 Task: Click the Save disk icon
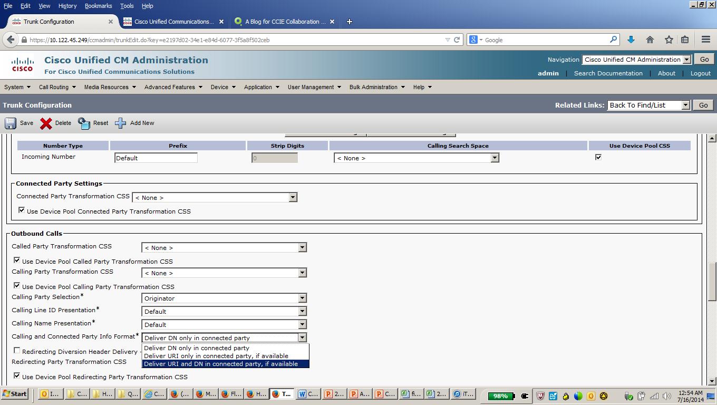(x=11, y=123)
